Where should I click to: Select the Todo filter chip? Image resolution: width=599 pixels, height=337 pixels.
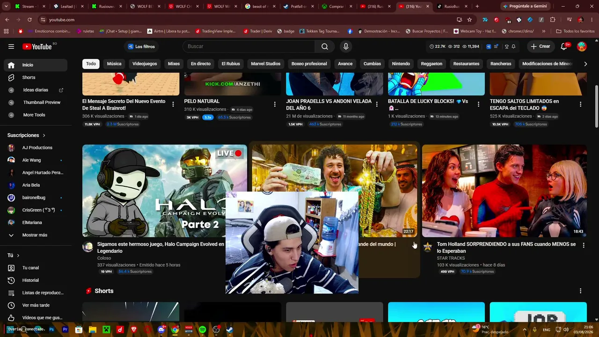pyautogui.click(x=91, y=64)
